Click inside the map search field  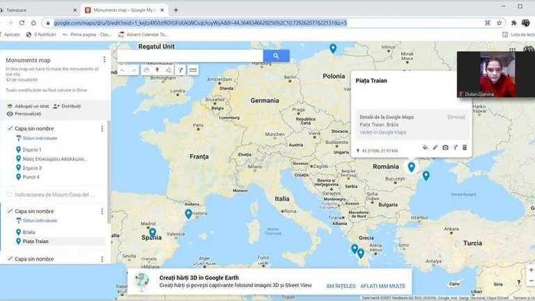189,56
